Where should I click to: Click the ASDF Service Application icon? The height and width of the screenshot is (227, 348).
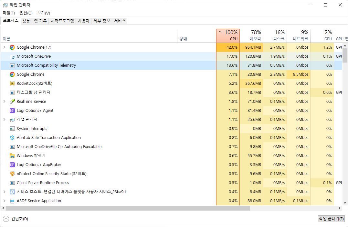(x=12, y=201)
